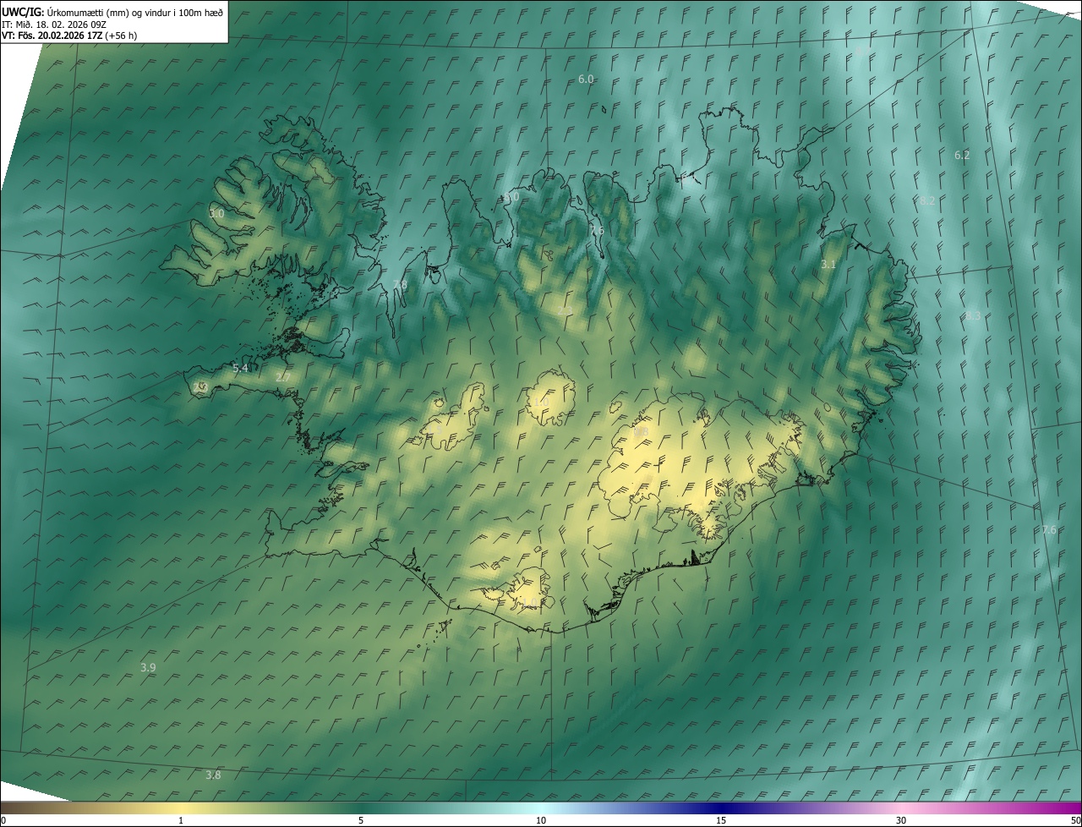Click the "UWC/IG:" title in the header box
Screen dimensions: 1082x827
pyautogui.click(x=23, y=12)
